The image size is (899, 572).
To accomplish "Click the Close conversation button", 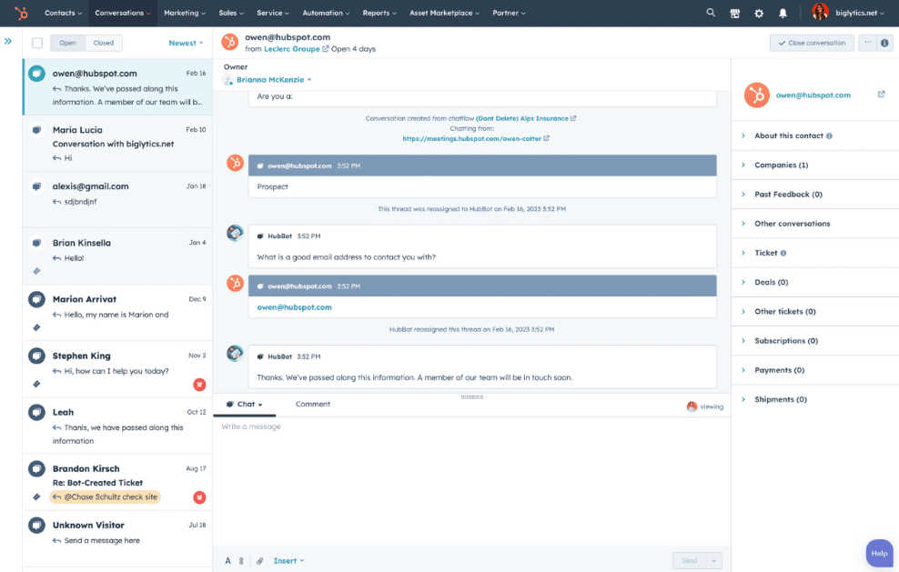I will pyautogui.click(x=812, y=43).
